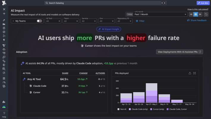
Task: Click the export icon on PRs deployed chart
Action: pos(190,73)
